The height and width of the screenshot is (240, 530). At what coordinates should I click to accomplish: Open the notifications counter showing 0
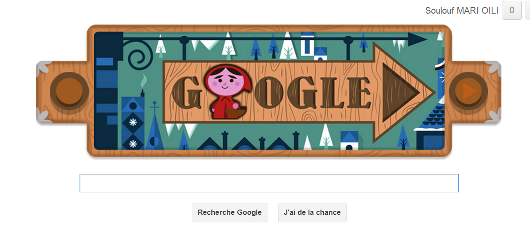(512, 11)
